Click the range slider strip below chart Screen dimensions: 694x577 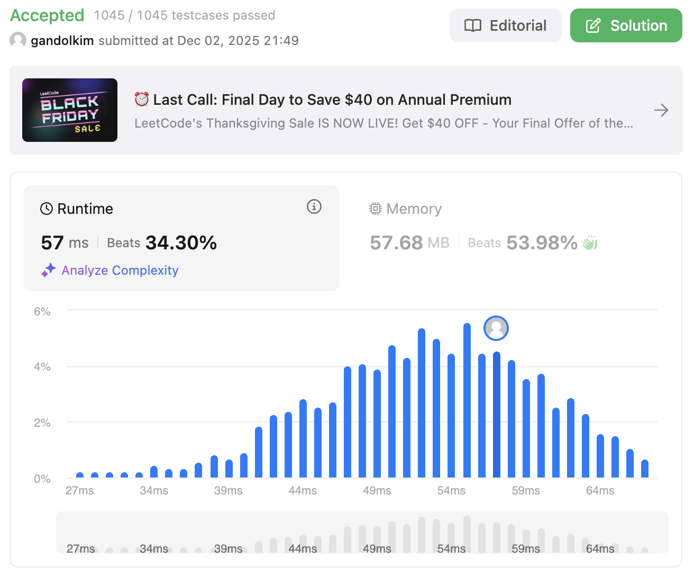point(362,532)
